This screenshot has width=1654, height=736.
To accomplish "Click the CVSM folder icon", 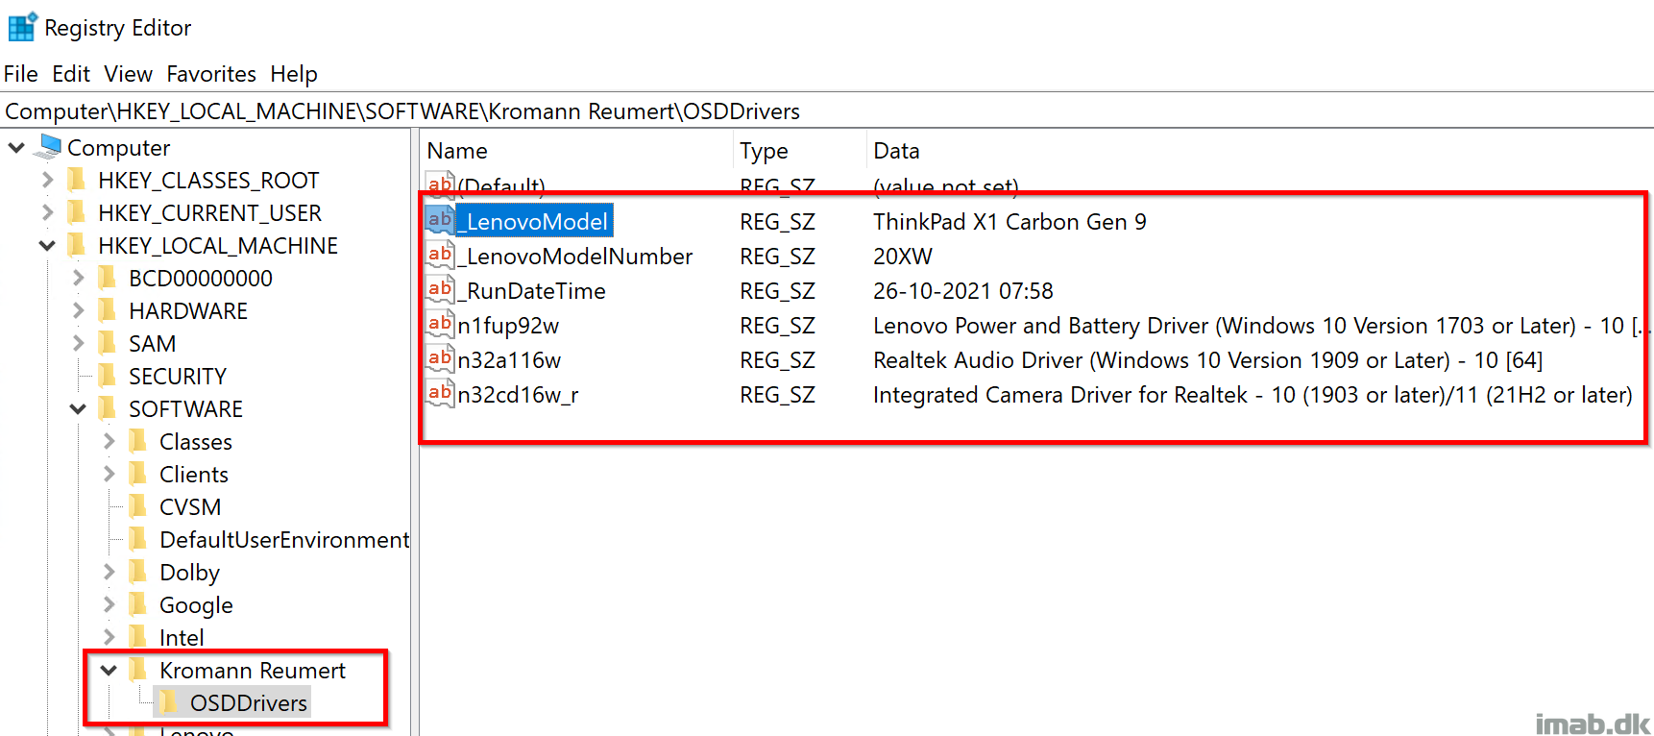I will coord(138,506).
